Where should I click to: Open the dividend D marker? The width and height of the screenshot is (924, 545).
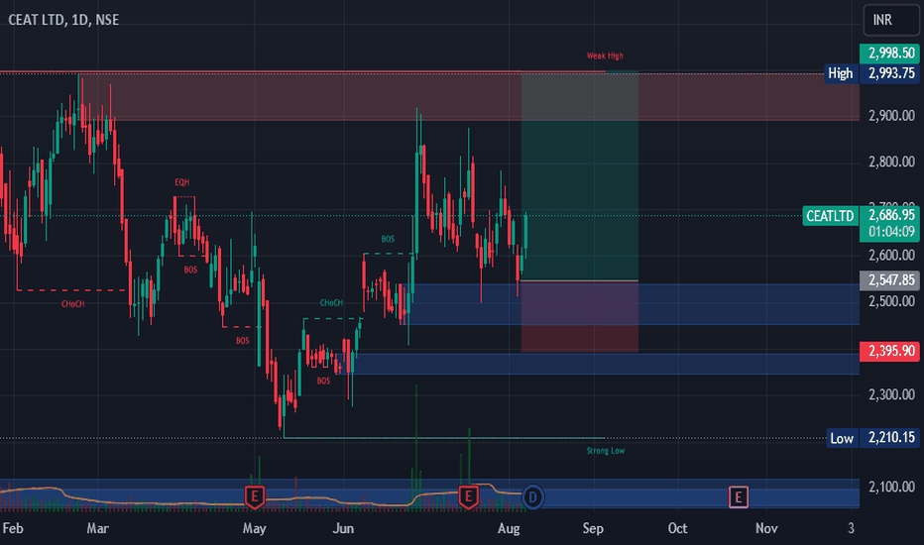pyautogui.click(x=532, y=497)
